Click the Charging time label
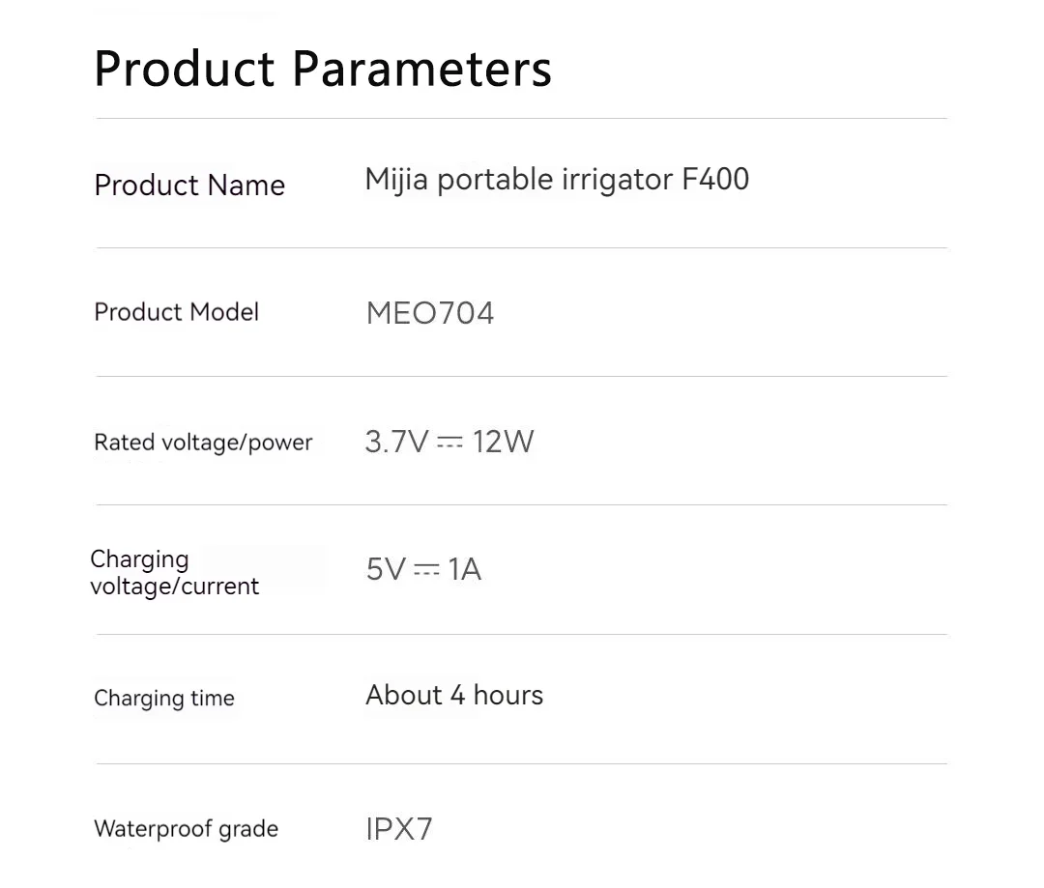Viewport: 1044px width, 888px height. pyautogui.click(x=164, y=699)
